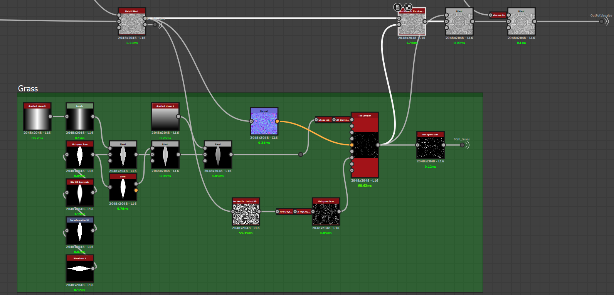Click the Levels node output port
The image size is (614, 295).
coord(93,116)
